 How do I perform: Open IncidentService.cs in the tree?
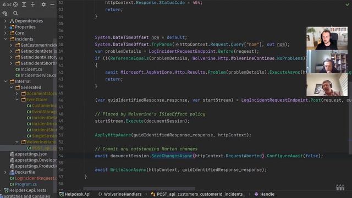click(x=38, y=75)
